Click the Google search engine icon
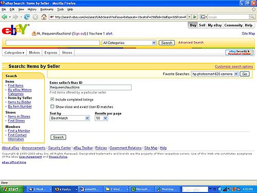 pos(203,17)
